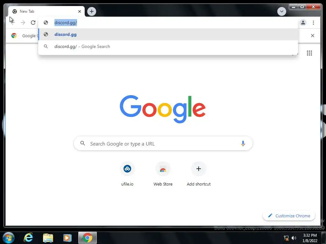This screenshot has width=326, height=244.
Task: Choose the discord.gg URL suggestion
Action: 168,34
